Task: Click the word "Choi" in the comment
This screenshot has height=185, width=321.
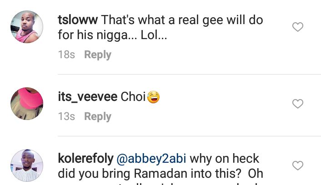Action: coord(133,97)
